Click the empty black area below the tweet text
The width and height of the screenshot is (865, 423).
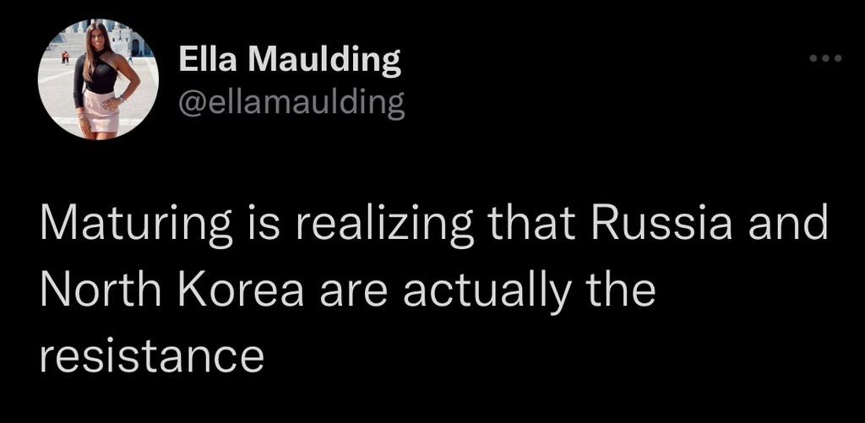click(x=507, y=397)
